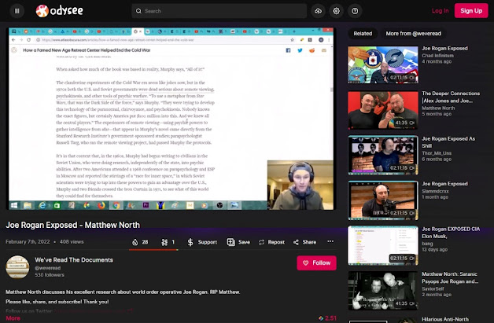Open Joe Rogan Exposed by Chad Infinitum thumbnail
Image resolution: width=494 pixels, height=323 pixels.
(383, 65)
